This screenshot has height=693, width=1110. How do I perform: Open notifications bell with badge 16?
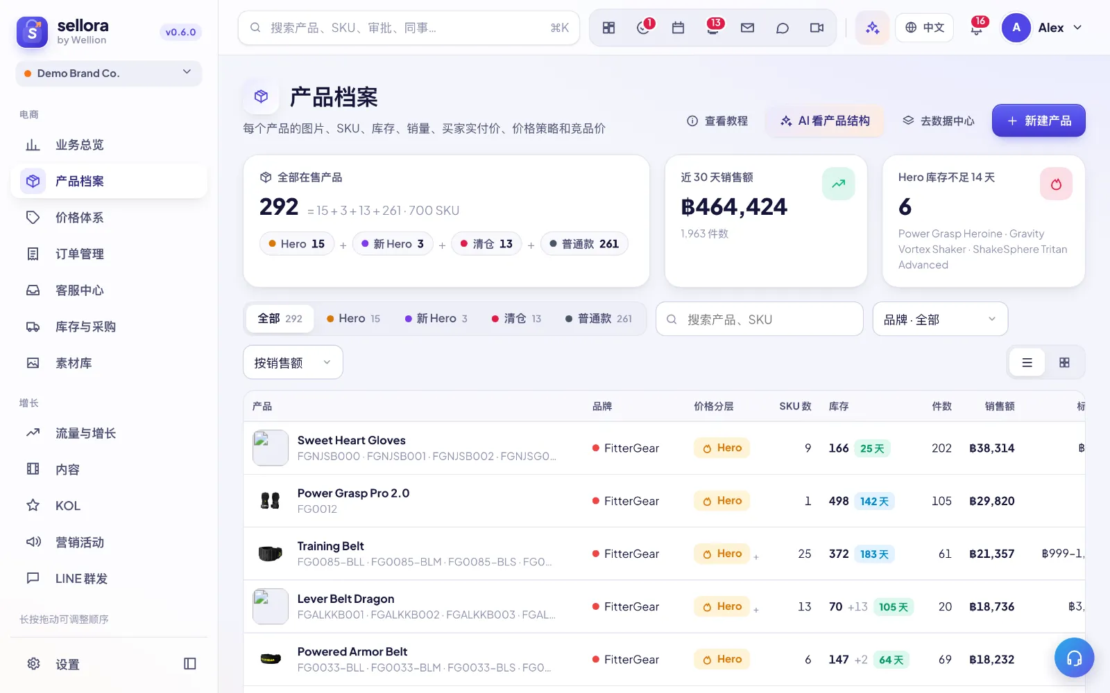976,28
